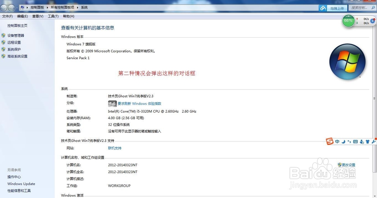Open Sogou soft keyboard icon
The image size is (377, 198).
click(356, 142)
